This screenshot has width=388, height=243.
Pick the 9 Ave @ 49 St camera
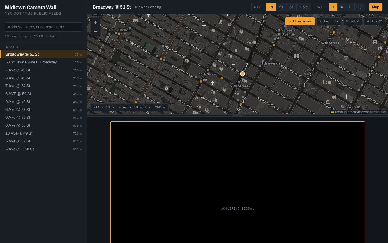pyautogui.click(x=44, y=102)
